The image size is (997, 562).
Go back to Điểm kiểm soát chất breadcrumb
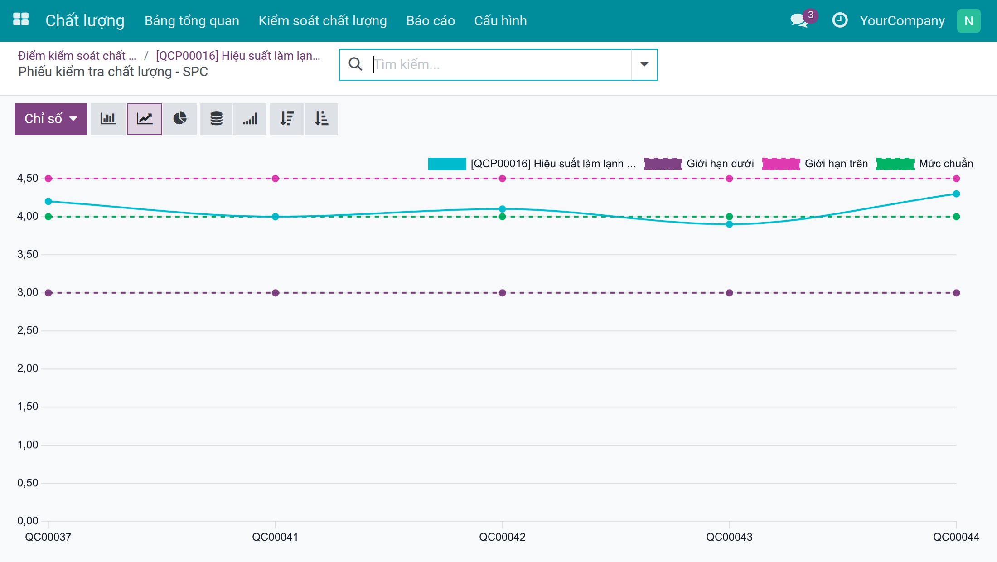click(77, 56)
